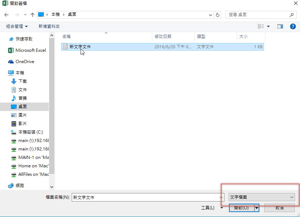Click the search magnifier icon

click(x=292, y=15)
